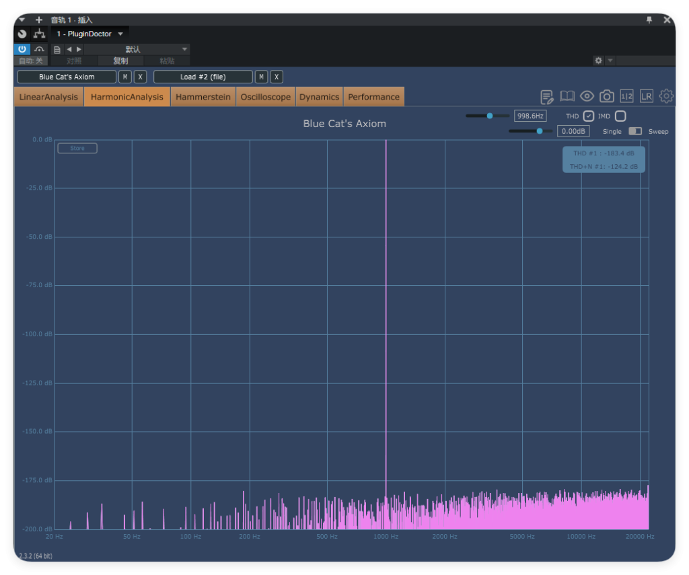Go to the Performance tab

pos(374,97)
